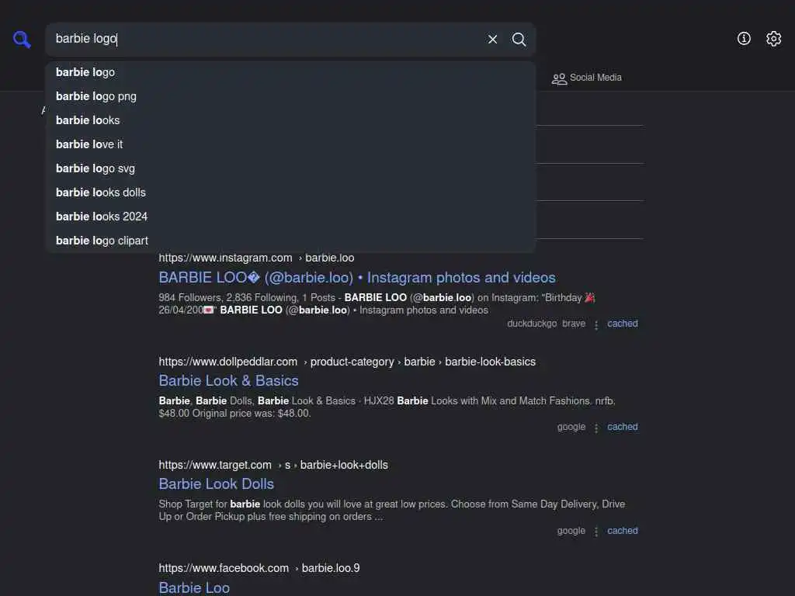This screenshot has height=596, width=795.
Task: Click the SearXNG magnifier logo
Action: point(22,39)
